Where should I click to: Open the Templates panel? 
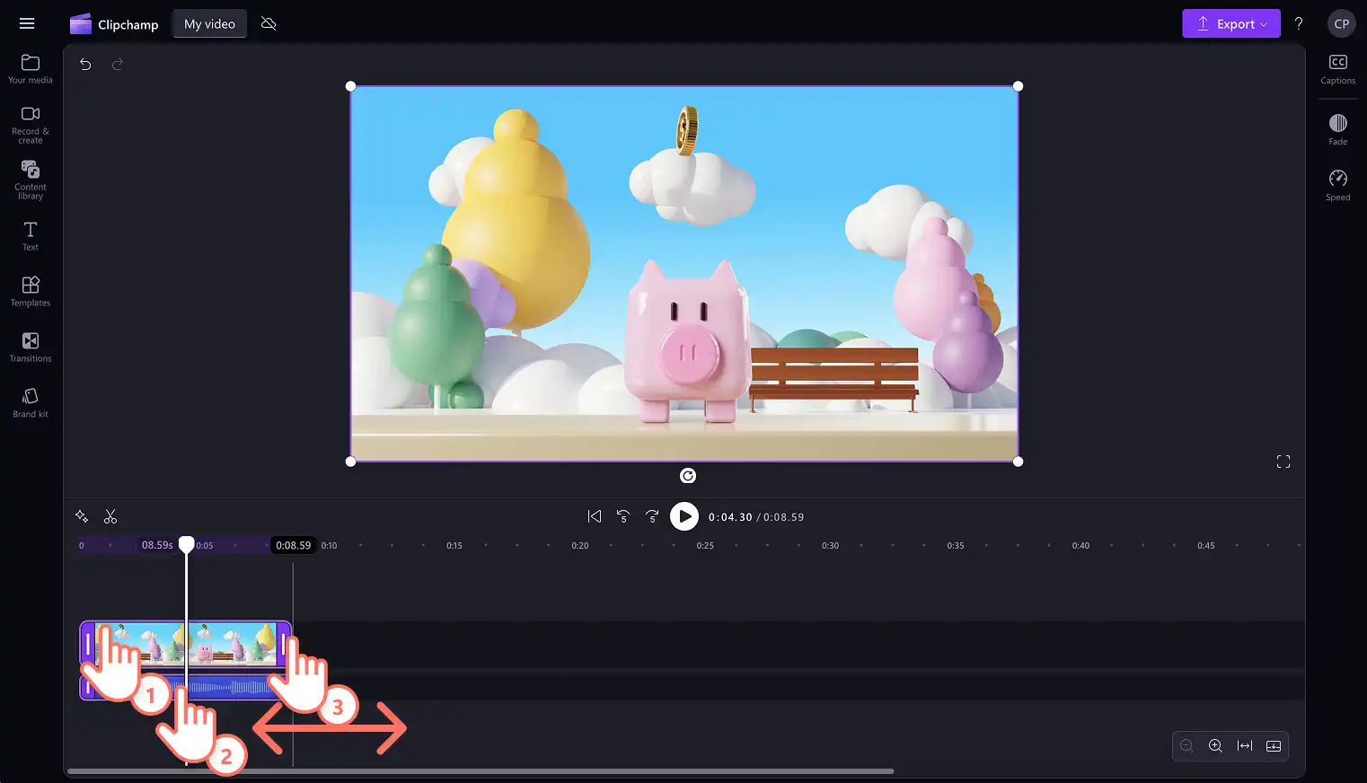click(31, 292)
